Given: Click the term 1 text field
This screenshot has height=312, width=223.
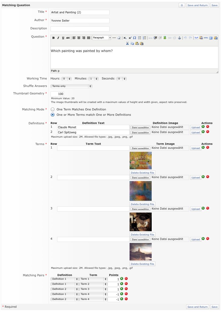Looking at the screenshot, I should coord(93,148).
